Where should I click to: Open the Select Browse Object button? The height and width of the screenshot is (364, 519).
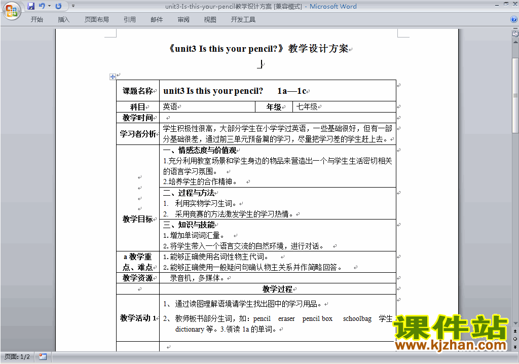click(515, 339)
